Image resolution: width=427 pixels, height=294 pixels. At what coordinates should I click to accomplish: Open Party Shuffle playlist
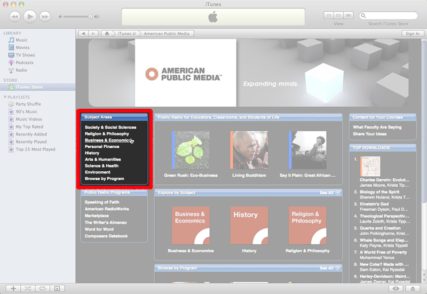tap(28, 104)
